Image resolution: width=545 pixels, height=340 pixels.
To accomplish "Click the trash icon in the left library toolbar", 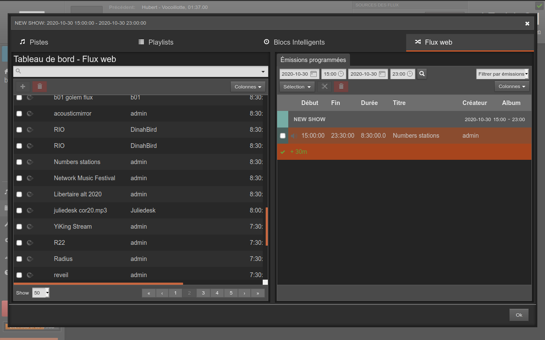I will (x=40, y=87).
